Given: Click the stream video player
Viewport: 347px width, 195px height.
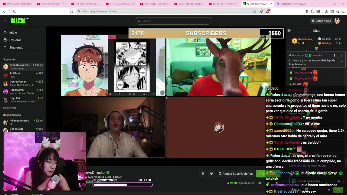Looking at the screenshot, I should tap(166, 96).
